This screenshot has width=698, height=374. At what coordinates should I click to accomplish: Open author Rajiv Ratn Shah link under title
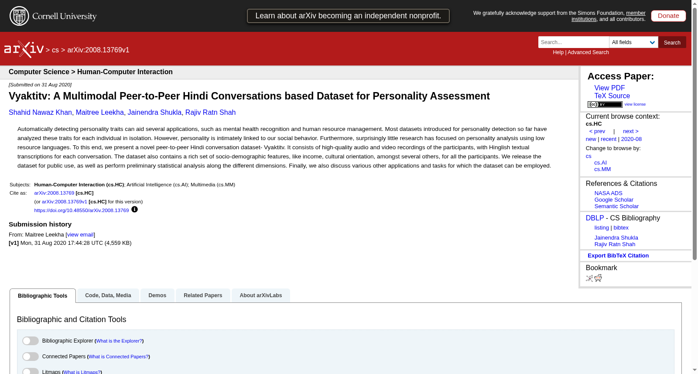pos(210,113)
